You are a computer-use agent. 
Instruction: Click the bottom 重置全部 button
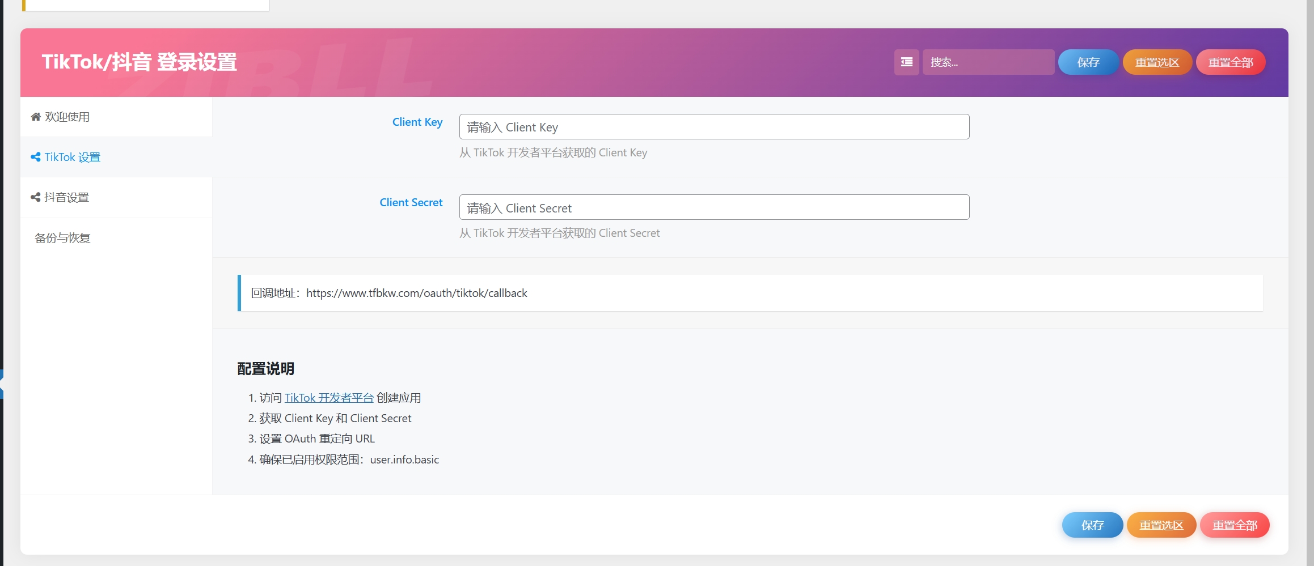[x=1235, y=525]
